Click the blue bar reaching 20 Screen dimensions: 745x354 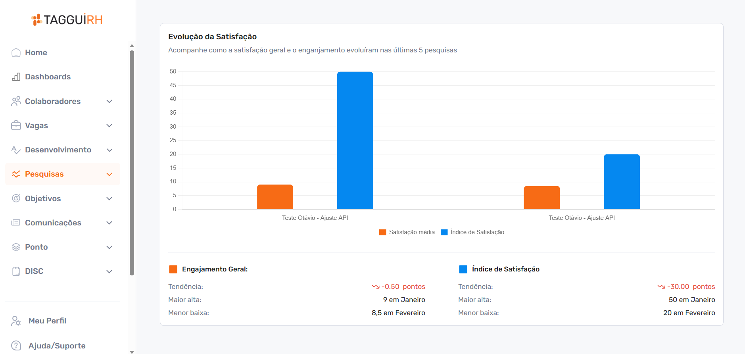point(622,182)
